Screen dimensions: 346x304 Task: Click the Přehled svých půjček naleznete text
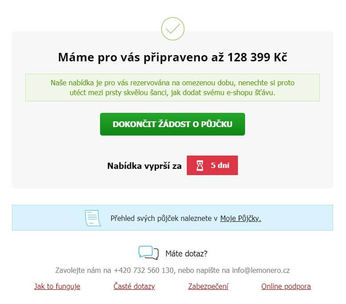pyautogui.click(x=161, y=219)
